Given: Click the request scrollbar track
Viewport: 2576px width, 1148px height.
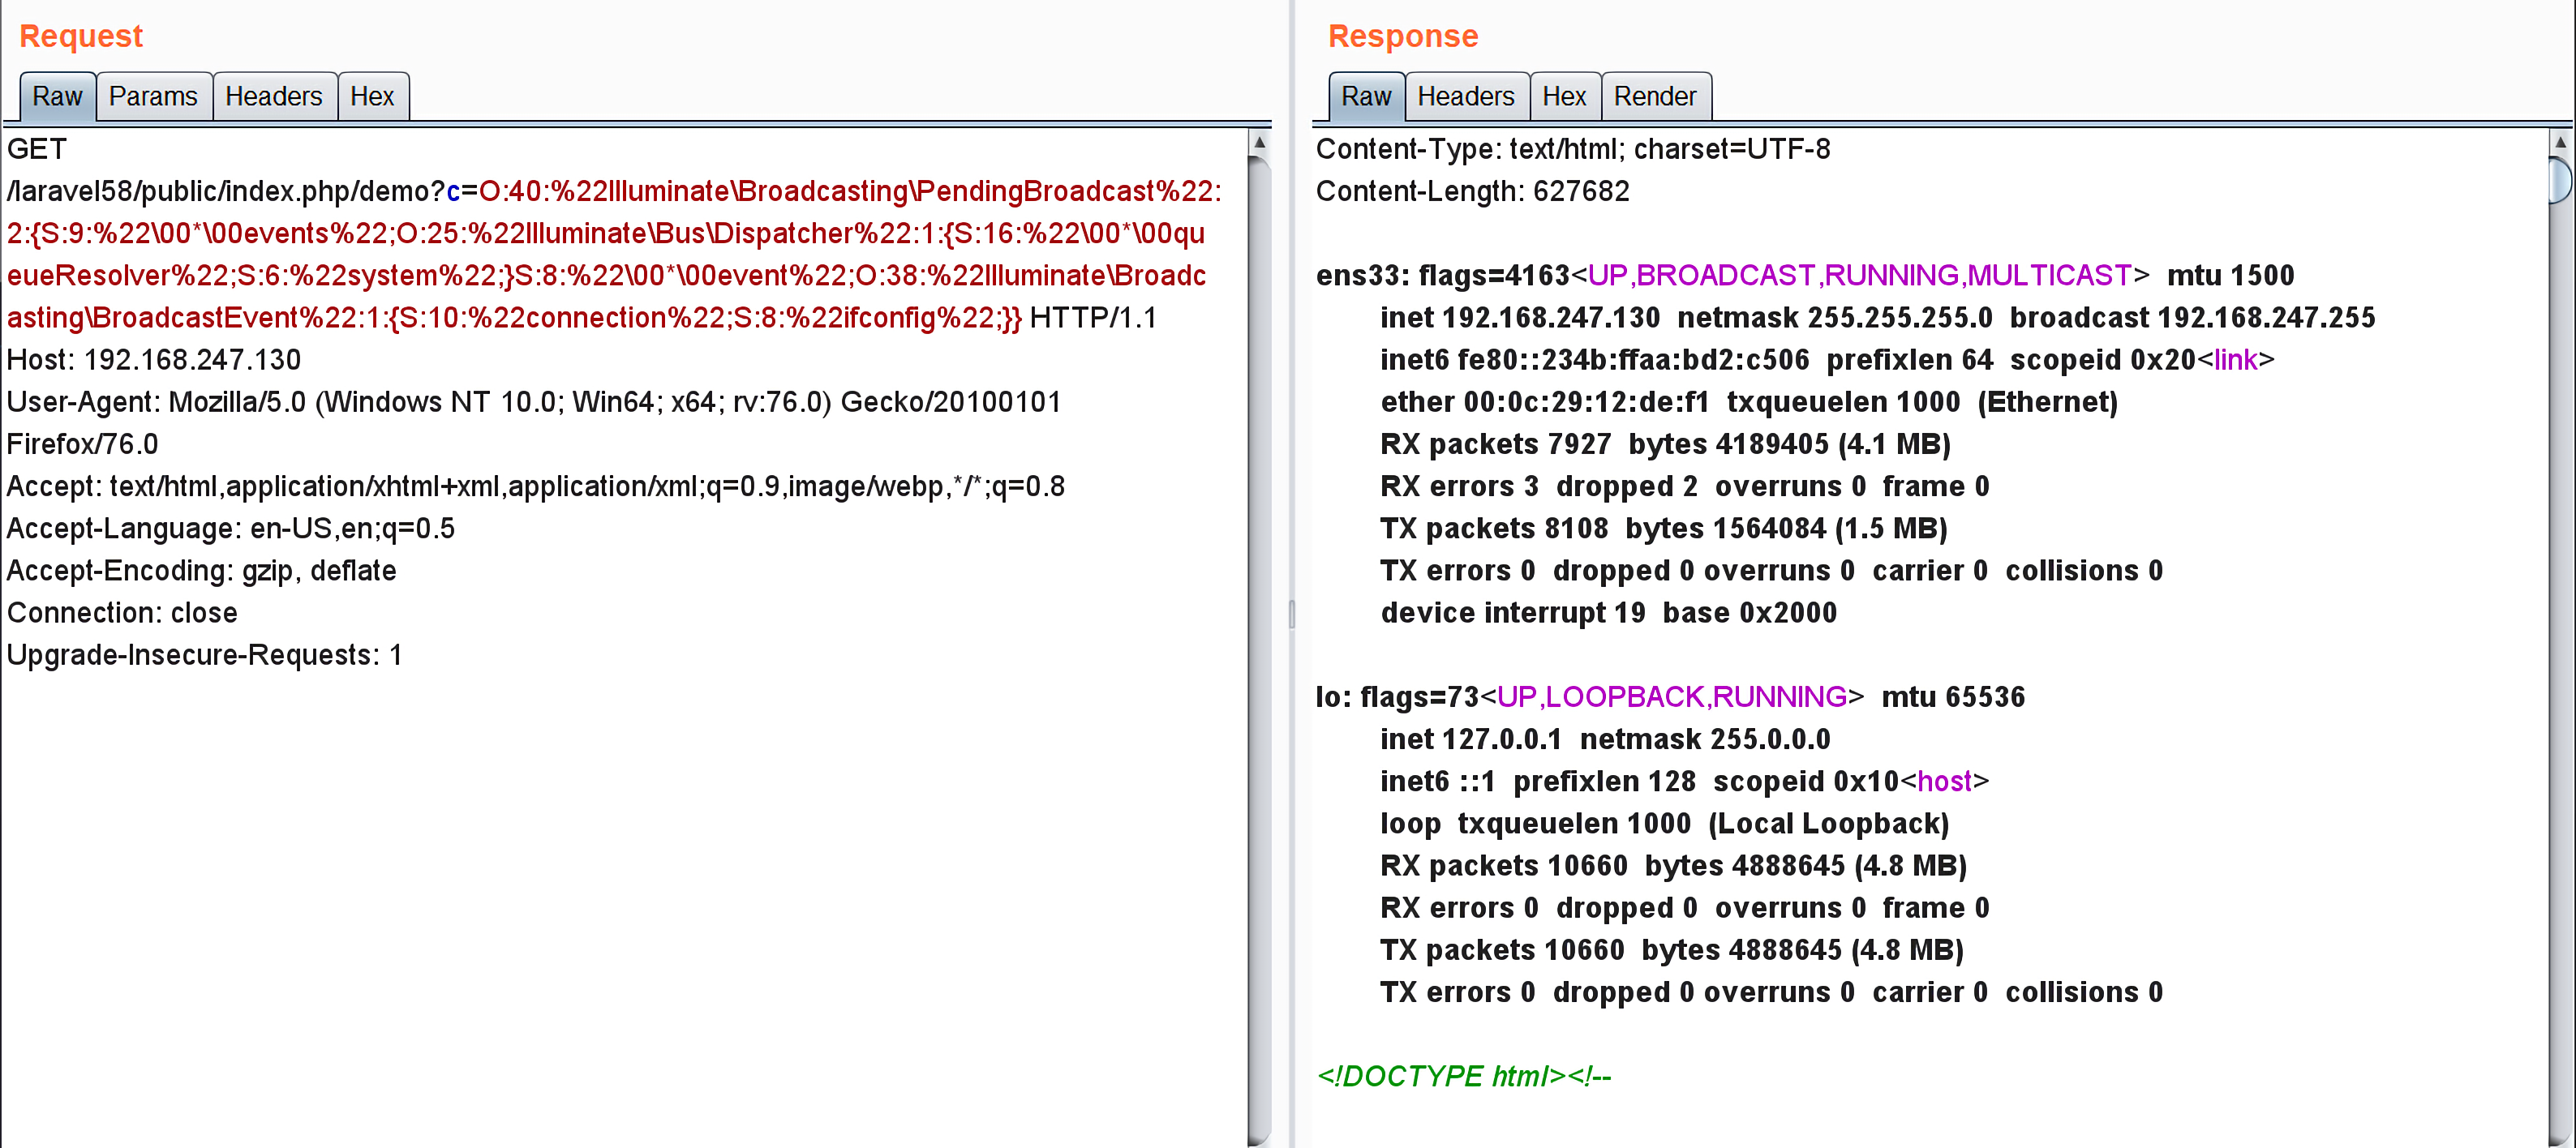Looking at the screenshot, I should (x=1260, y=650).
